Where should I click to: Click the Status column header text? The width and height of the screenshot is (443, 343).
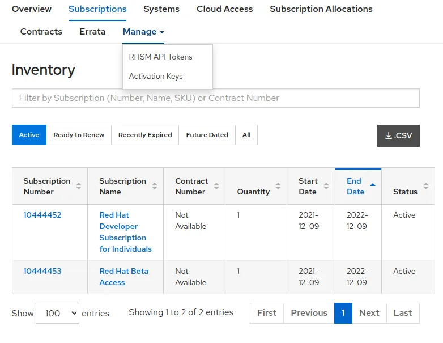pyautogui.click(x=405, y=192)
